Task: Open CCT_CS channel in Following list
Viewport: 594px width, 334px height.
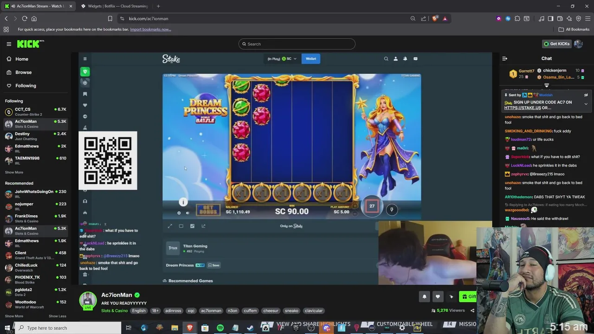Action: 36,112
